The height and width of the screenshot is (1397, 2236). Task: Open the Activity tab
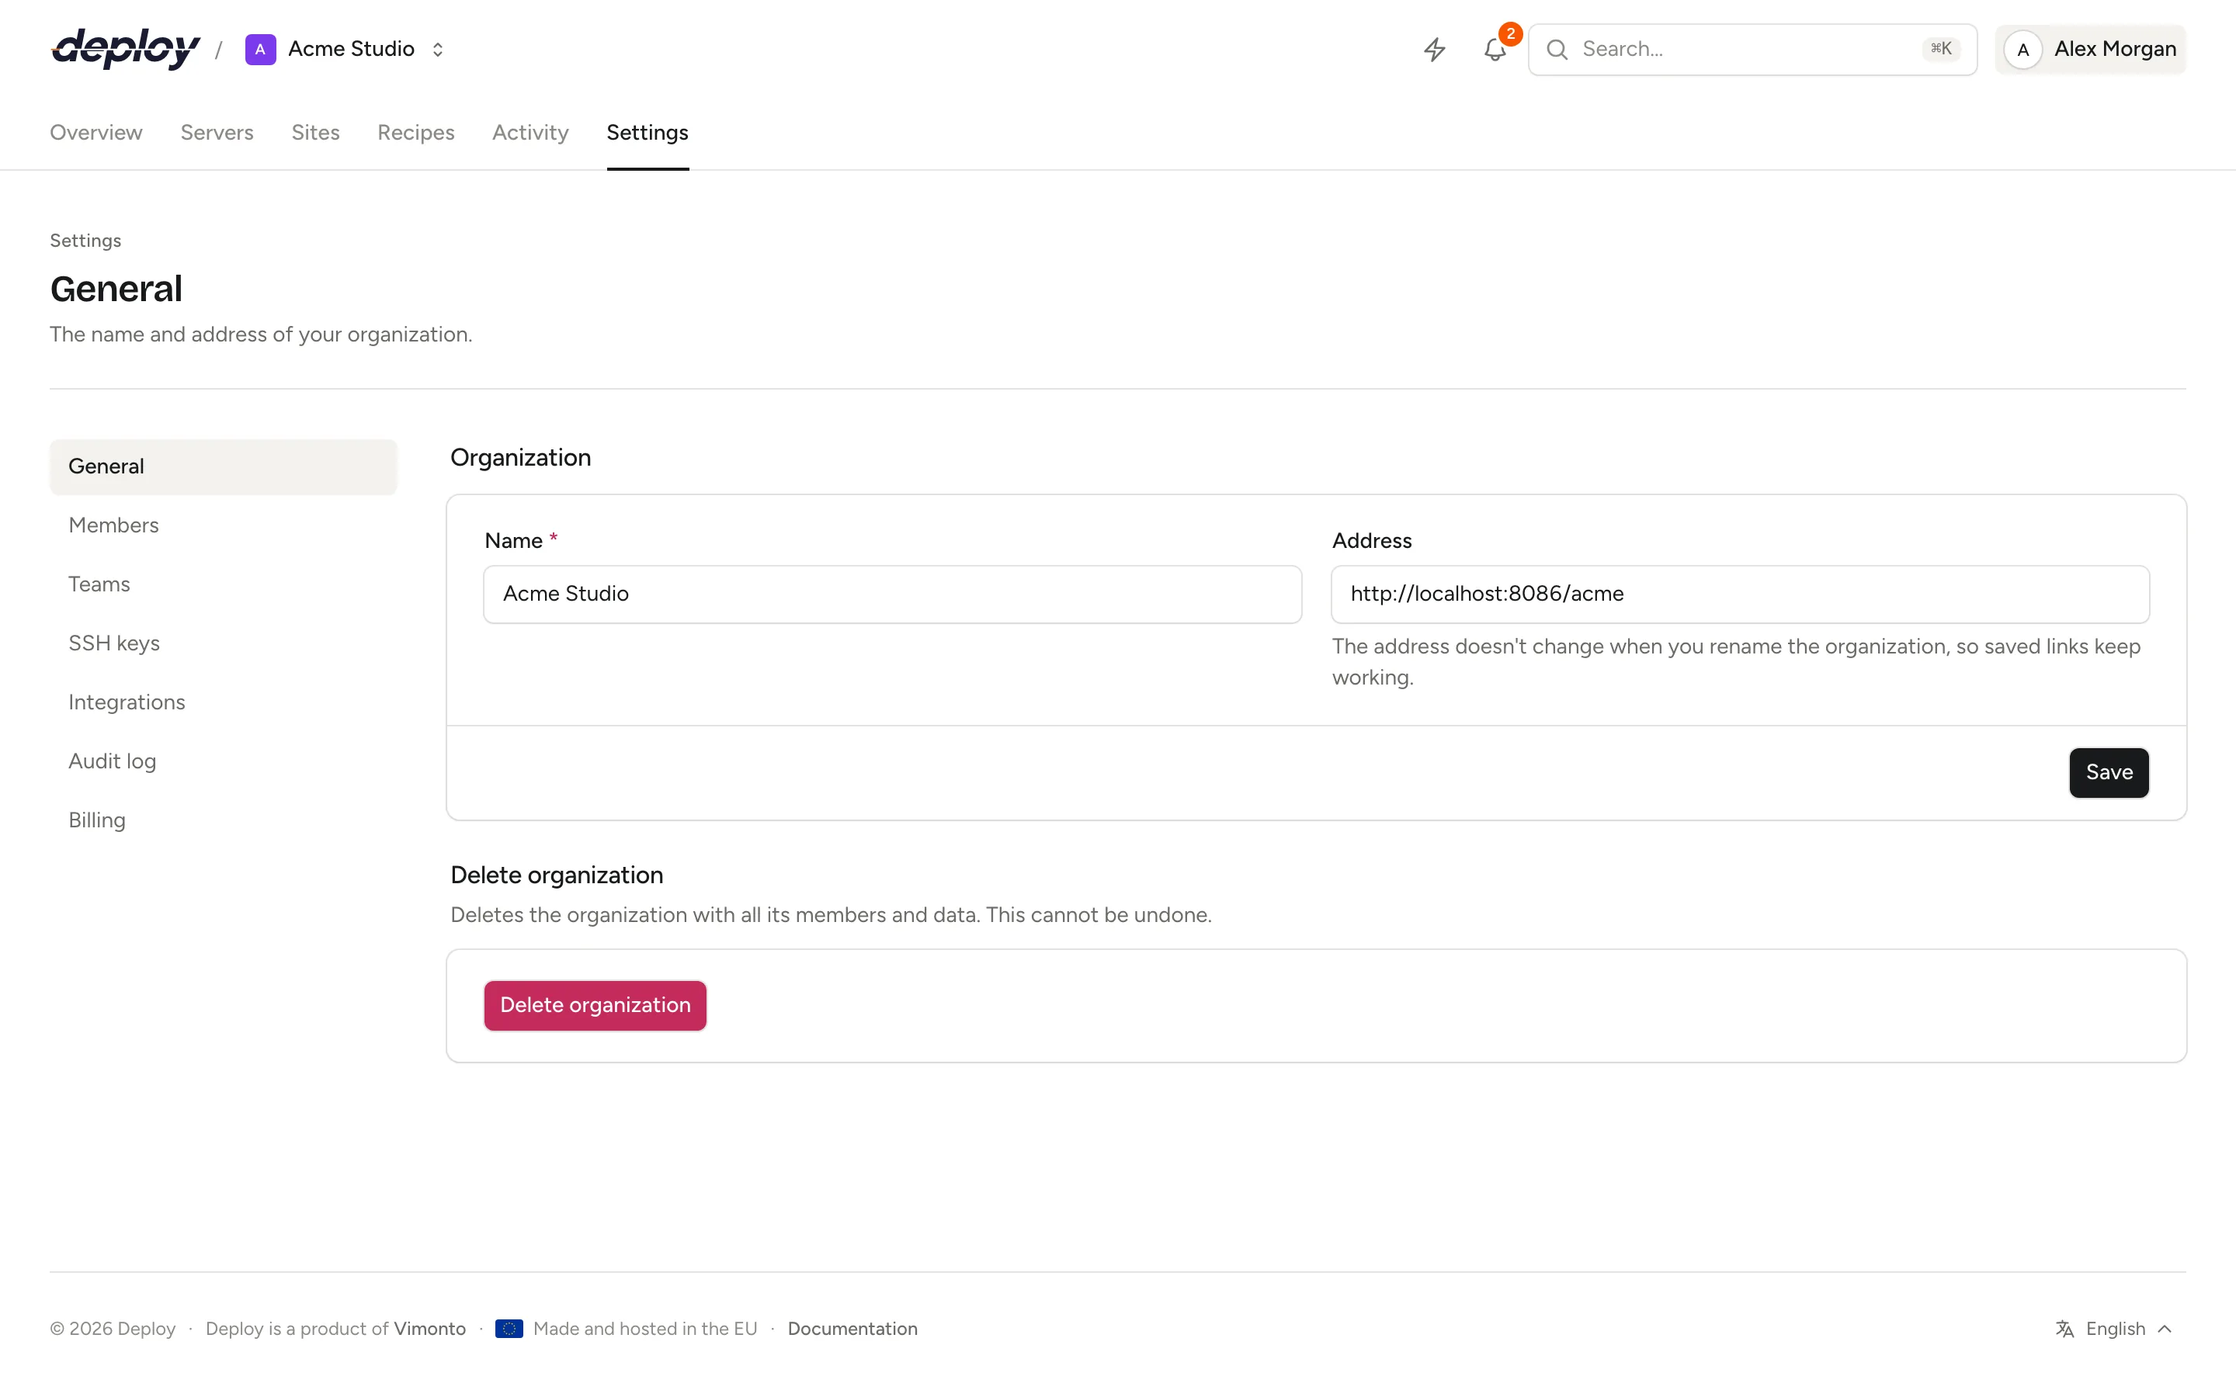530,132
